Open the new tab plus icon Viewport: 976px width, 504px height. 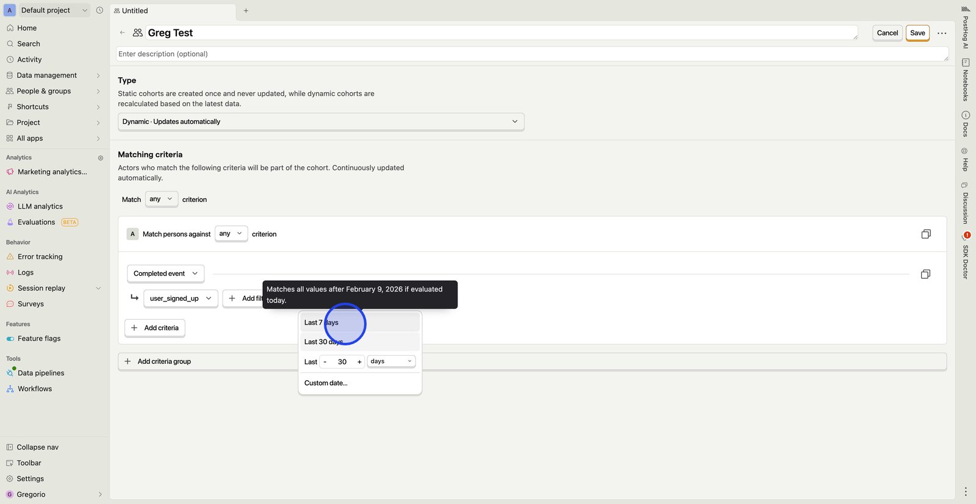click(x=246, y=11)
